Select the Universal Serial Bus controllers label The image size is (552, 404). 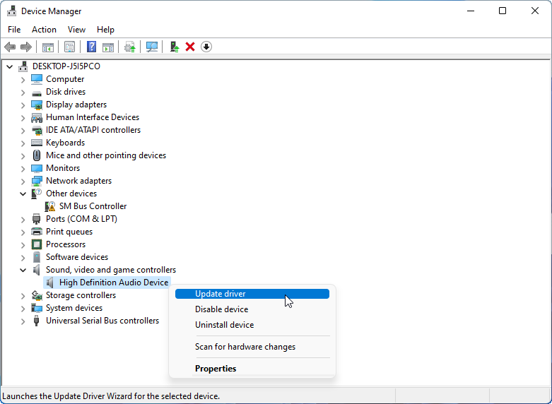click(x=102, y=321)
